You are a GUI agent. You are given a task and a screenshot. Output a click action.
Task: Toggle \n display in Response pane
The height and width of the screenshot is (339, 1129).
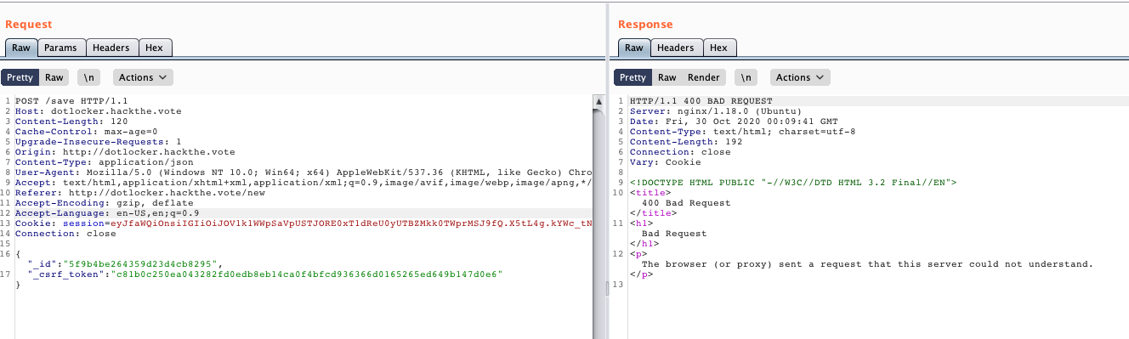[746, 77]
